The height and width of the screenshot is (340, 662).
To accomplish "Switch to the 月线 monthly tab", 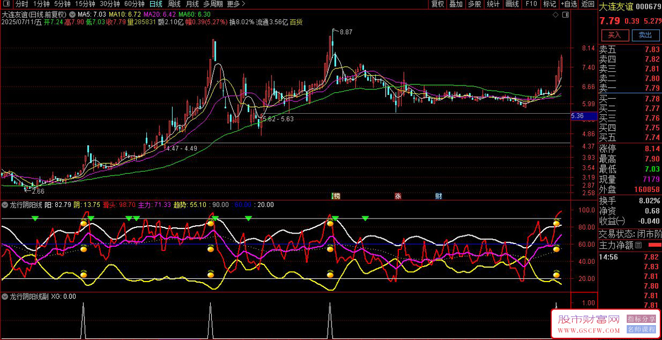I will [192, 4].
